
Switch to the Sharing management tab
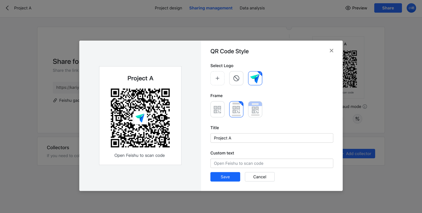pos(211,8)
